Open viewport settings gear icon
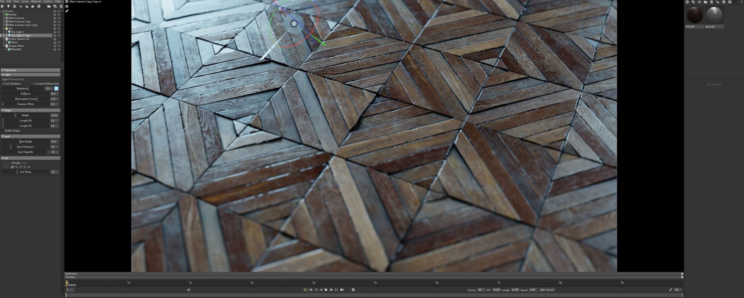Image resolution: width=744 pixels, height=298 pixels. pos(67,6)
